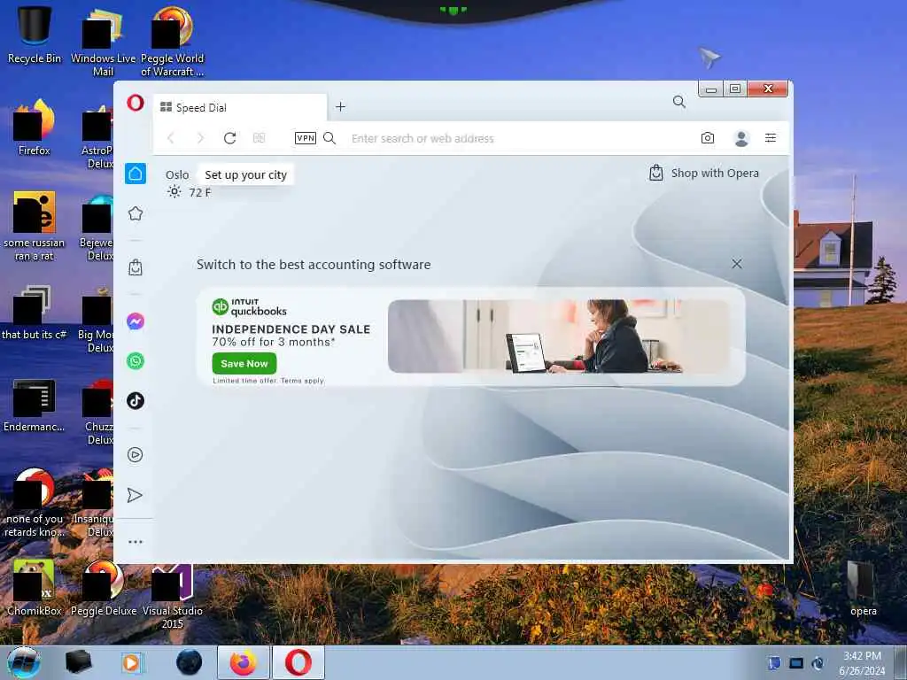Open Messenger in the sidebar
This screenshot has width=907, height=680.
click(x=136, y=321)
